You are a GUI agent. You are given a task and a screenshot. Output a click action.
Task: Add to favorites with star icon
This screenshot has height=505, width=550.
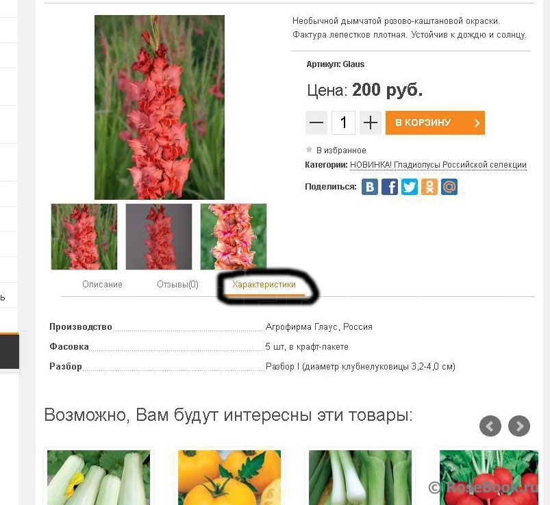point(336,150)
